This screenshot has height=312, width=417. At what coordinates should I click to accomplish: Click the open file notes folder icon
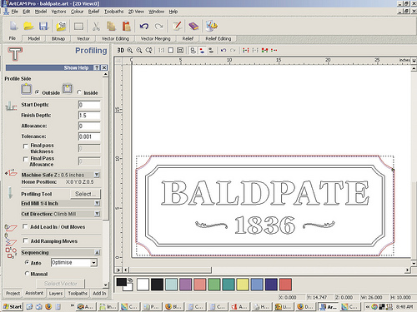click(61, 26)
